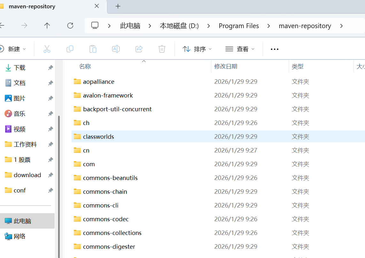365x258 pixels.
Task: Unpin the 文档 quick access pin icon
Action: tap(50, 83)
